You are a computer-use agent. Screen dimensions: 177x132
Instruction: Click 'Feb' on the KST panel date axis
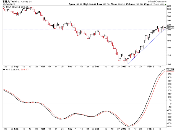(x=149, y=129)
